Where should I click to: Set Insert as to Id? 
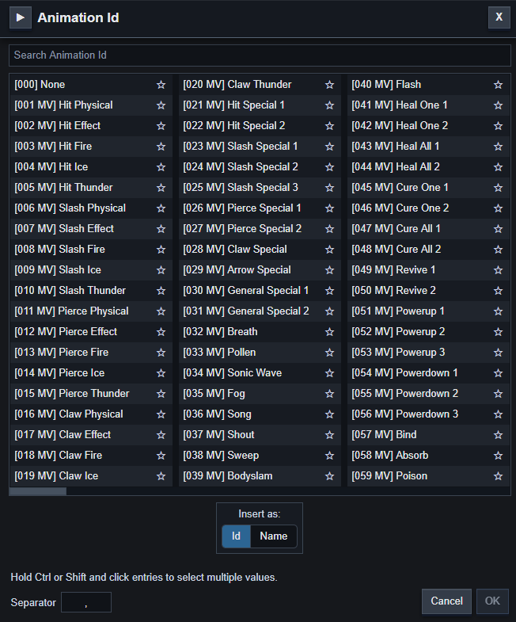pyautogui.click(x=236, y=536)
